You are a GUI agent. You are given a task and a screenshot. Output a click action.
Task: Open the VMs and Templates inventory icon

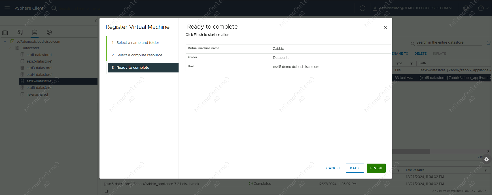tap(20, 33)
